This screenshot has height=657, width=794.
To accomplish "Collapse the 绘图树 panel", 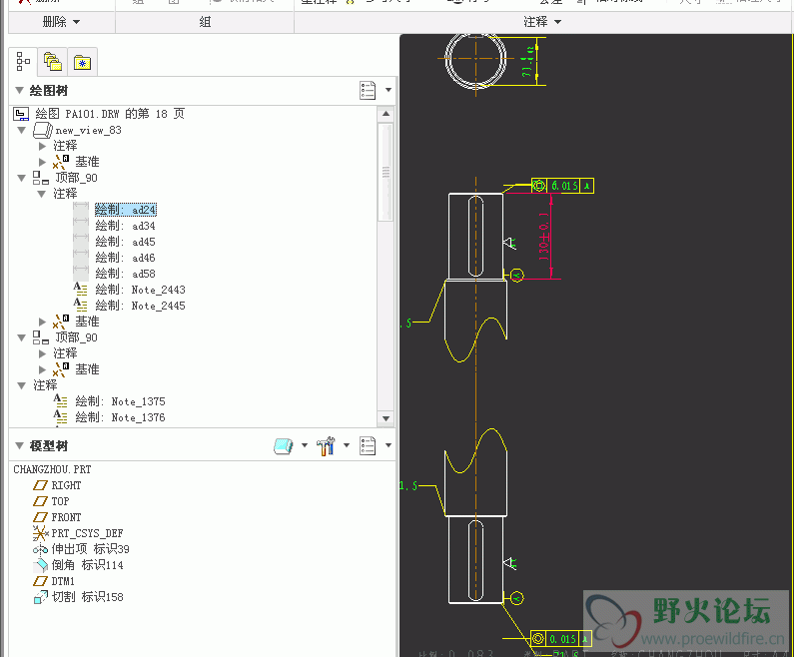I will [x=19, y=91].
